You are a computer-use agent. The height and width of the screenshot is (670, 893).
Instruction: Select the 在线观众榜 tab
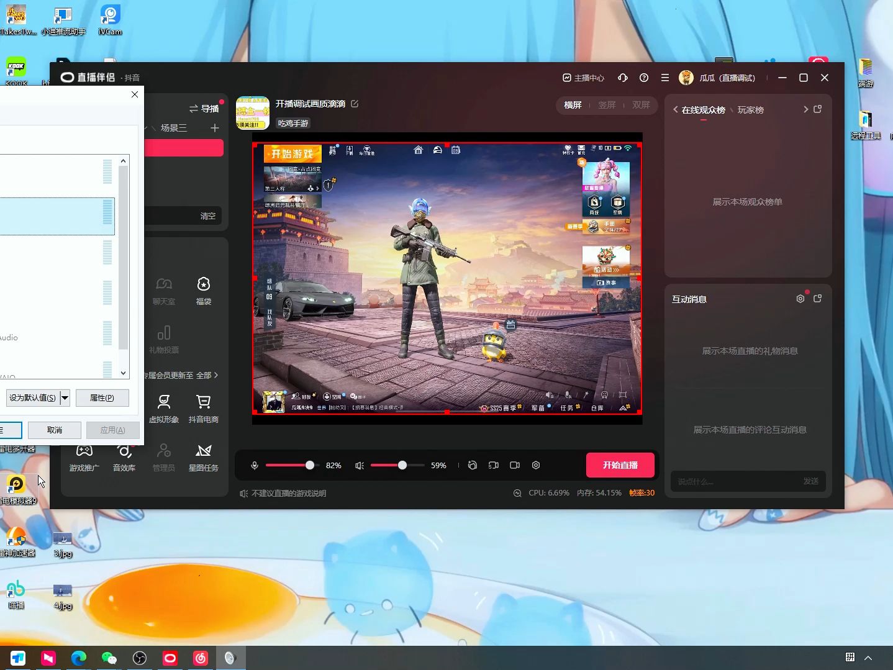704,110
